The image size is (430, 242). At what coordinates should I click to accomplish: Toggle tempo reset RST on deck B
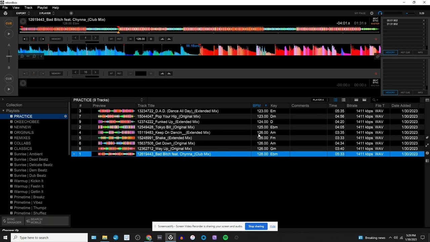pos(119,73)
